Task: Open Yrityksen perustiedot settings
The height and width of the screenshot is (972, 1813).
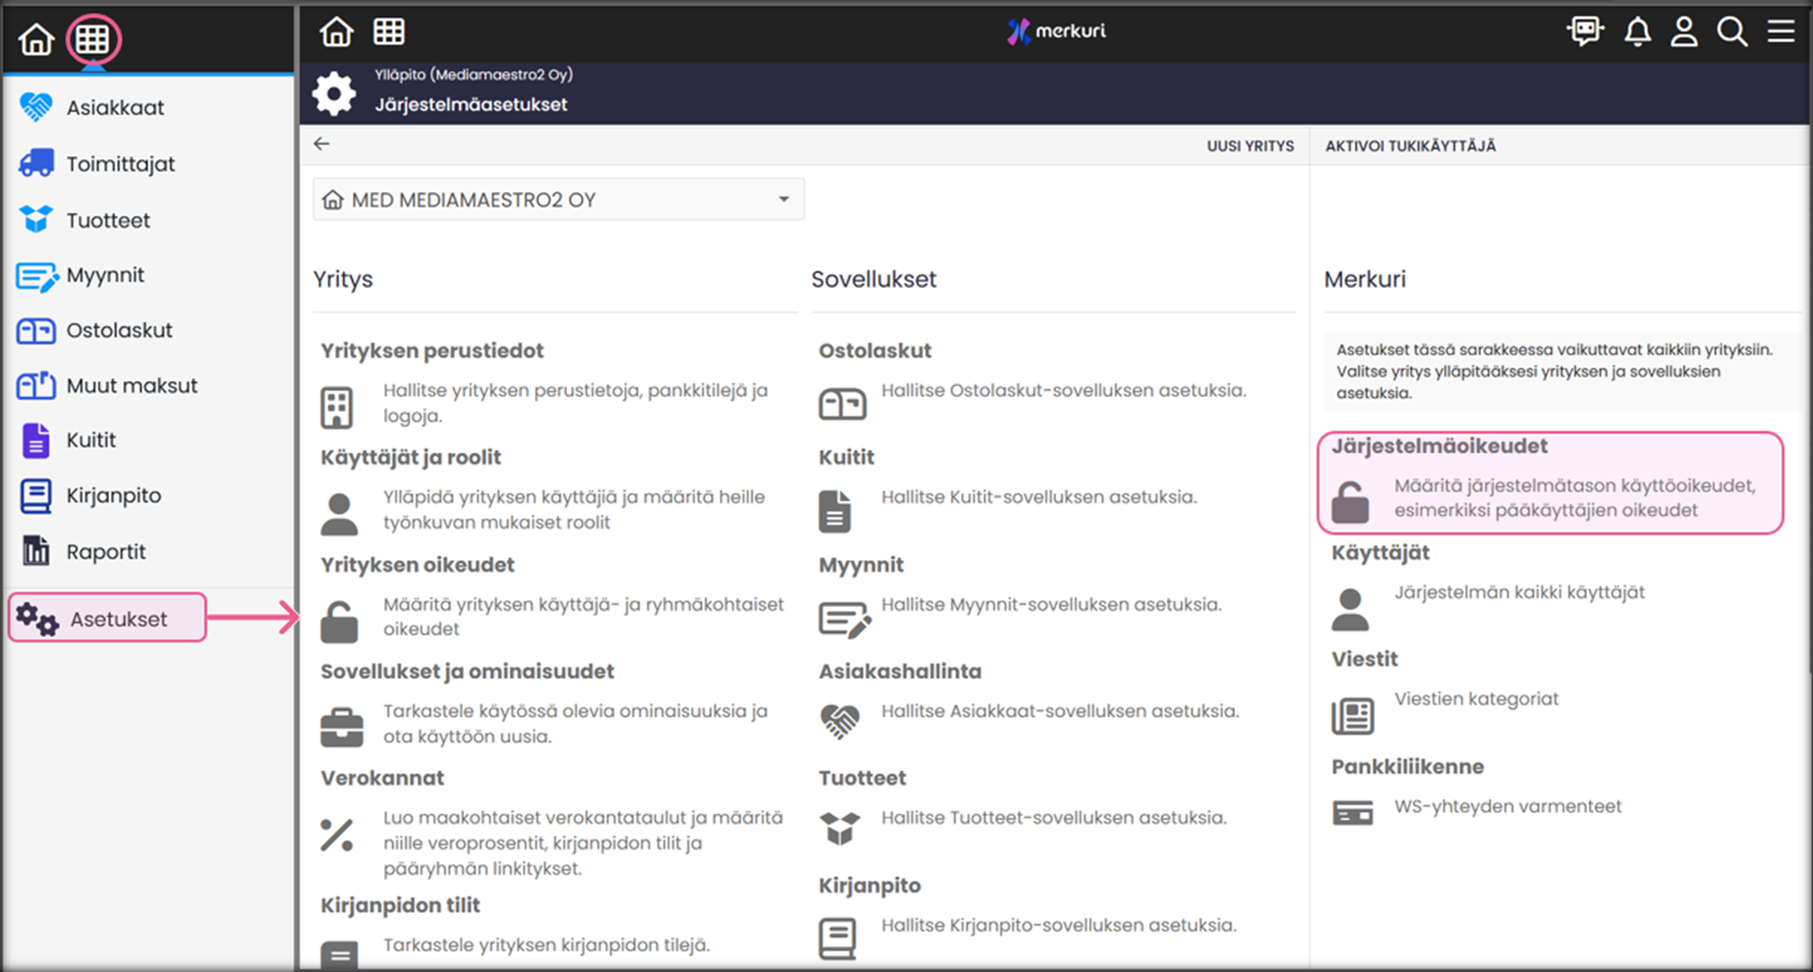Action: point(431,351)
